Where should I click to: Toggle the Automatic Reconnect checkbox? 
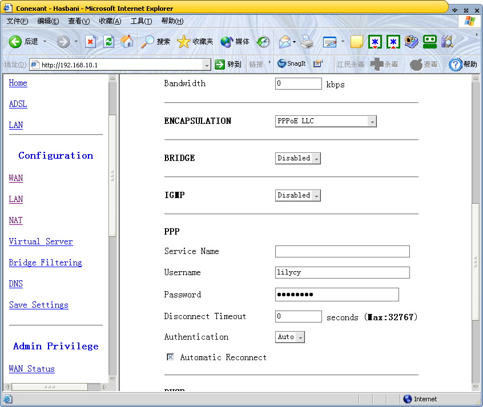click(170, 357)
